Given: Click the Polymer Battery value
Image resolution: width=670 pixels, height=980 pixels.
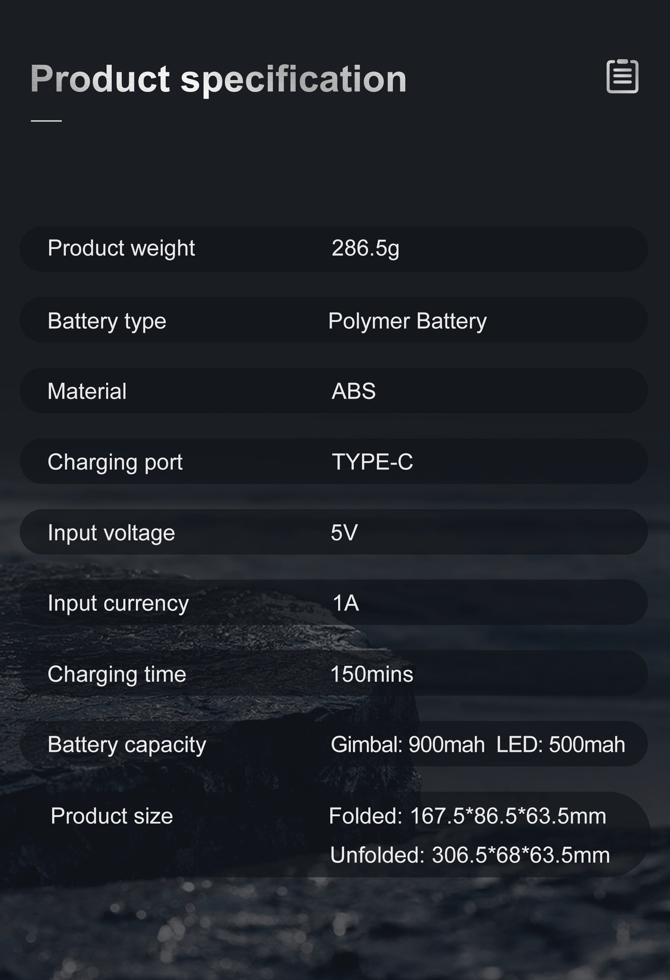Looking at the screenshot, I should (x=407, y=321).
